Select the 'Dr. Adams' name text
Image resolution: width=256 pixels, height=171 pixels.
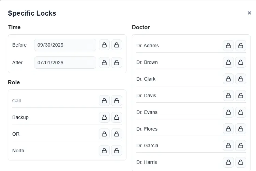[147, 46]
